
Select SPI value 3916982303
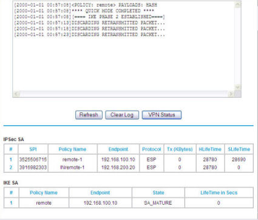(33, 168)
